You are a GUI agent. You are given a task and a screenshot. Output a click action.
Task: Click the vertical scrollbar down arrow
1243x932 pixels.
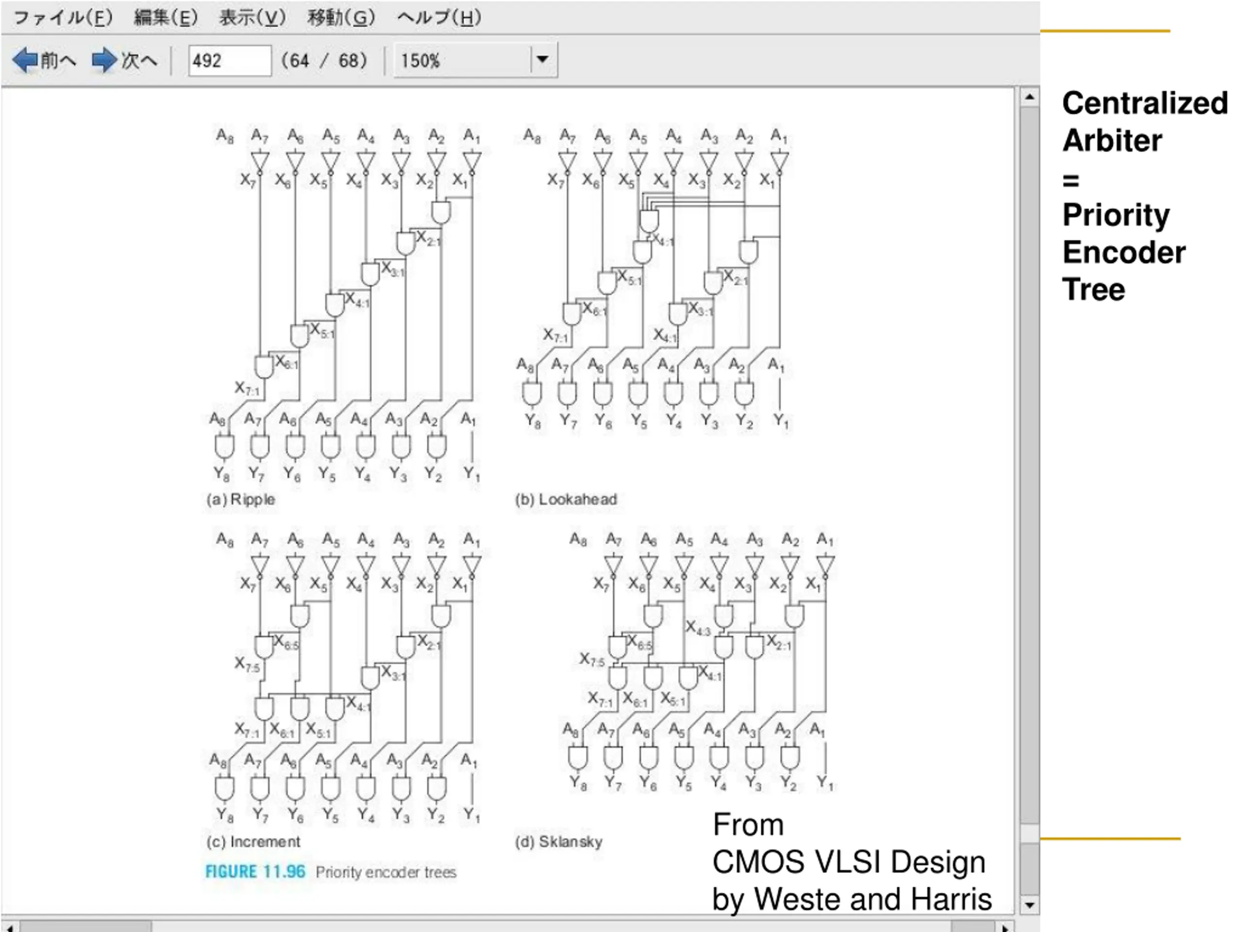[x=1029, y=904]
